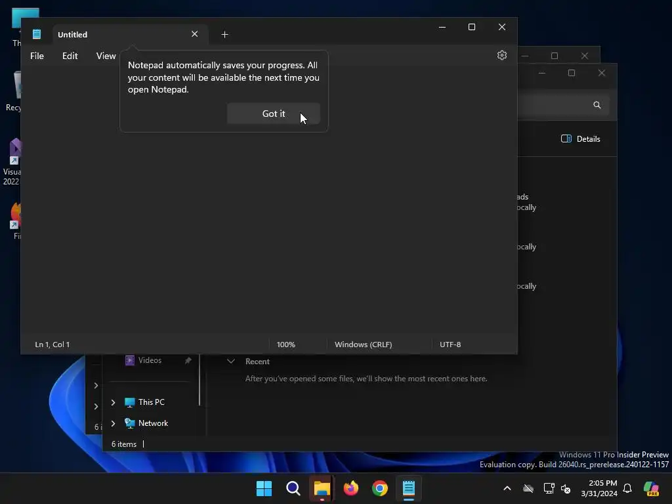
Task: Open File Explorer from the taskbar
Action: click(x=322, y=488)
